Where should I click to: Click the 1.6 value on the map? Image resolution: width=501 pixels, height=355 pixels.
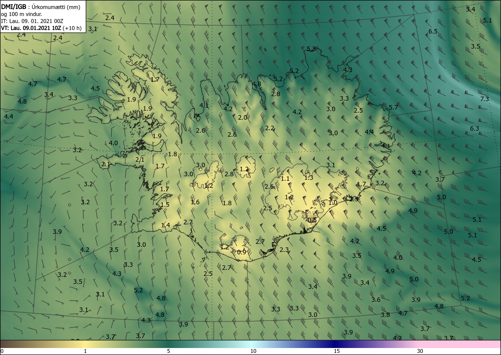195,202
